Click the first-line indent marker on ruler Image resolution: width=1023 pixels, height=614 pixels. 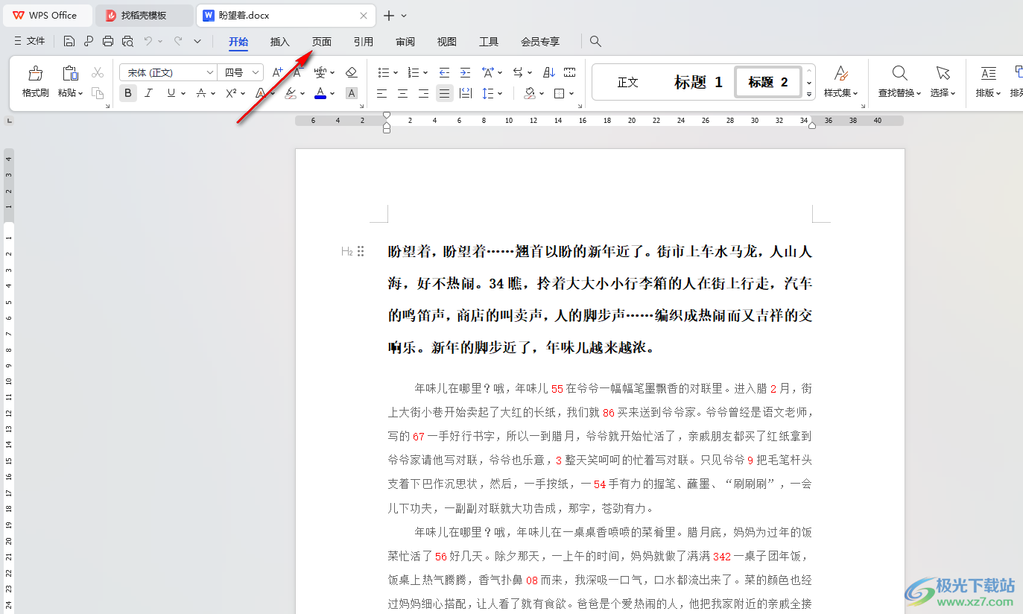(386, 115)
